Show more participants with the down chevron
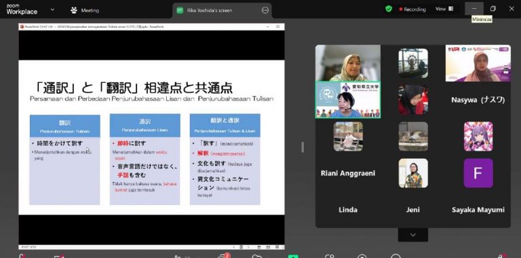 [413, 235]
